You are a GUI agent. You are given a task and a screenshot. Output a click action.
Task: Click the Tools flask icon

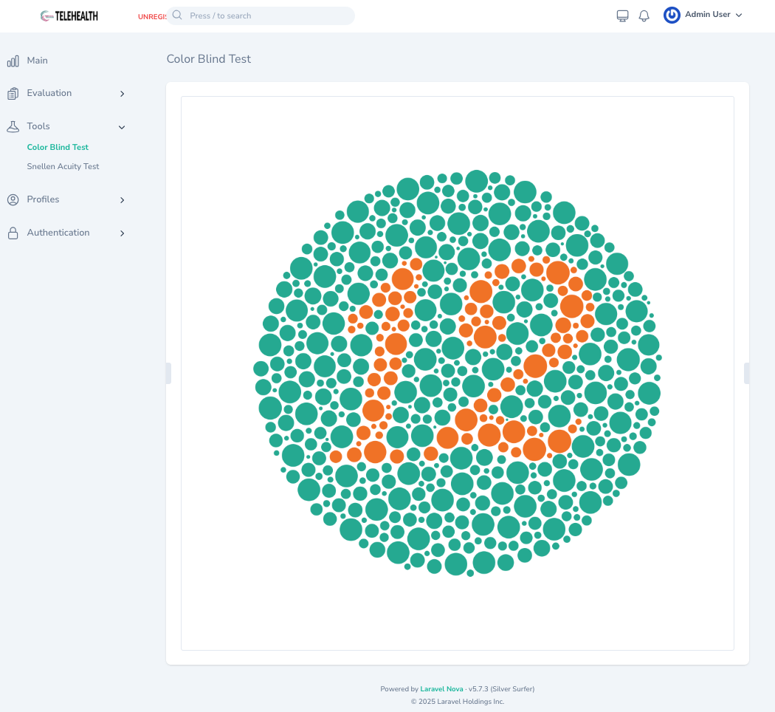pyautogui.click(x=13, y=126)
